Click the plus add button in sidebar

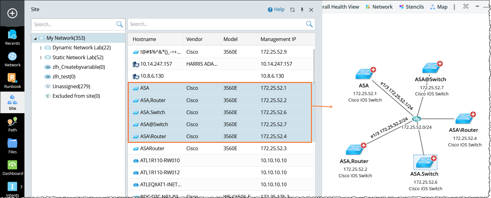(x=12, y=13)
